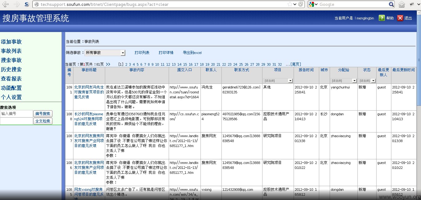This screenshot has height=200, width=421.
Task: Click the http://cs.soufun.com/ entry URL text
Action: (x=184, y=116)
